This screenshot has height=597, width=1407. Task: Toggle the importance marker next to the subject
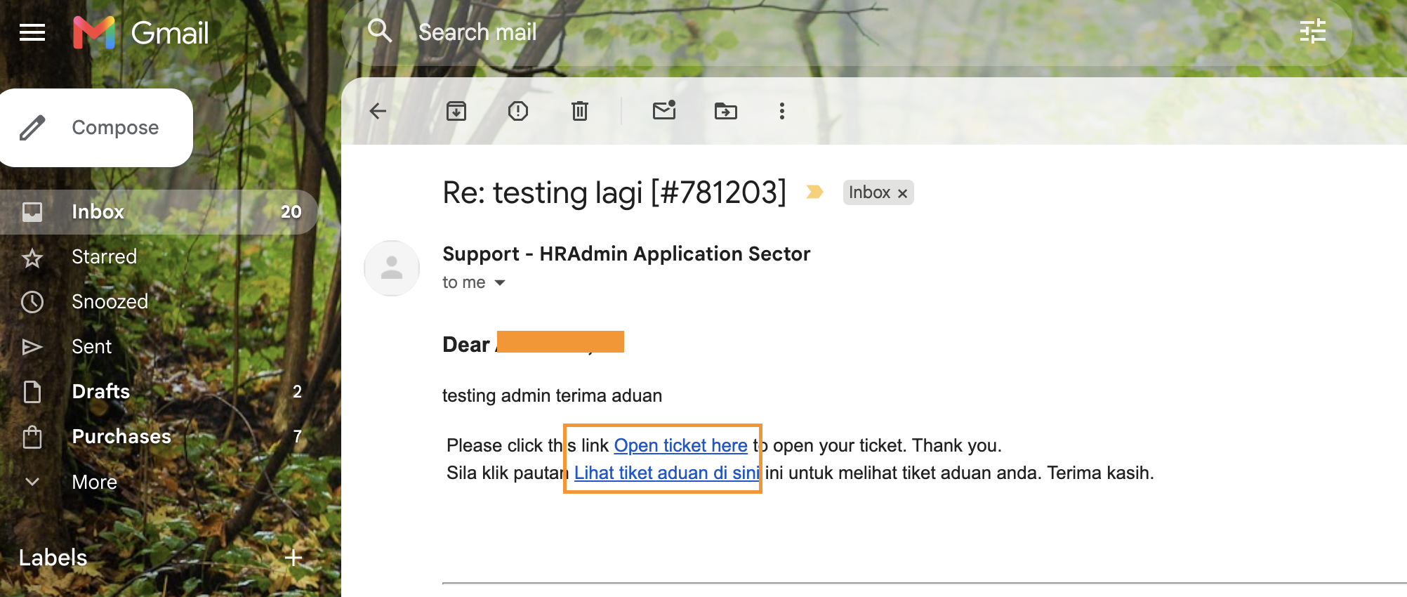click(814, 192)
